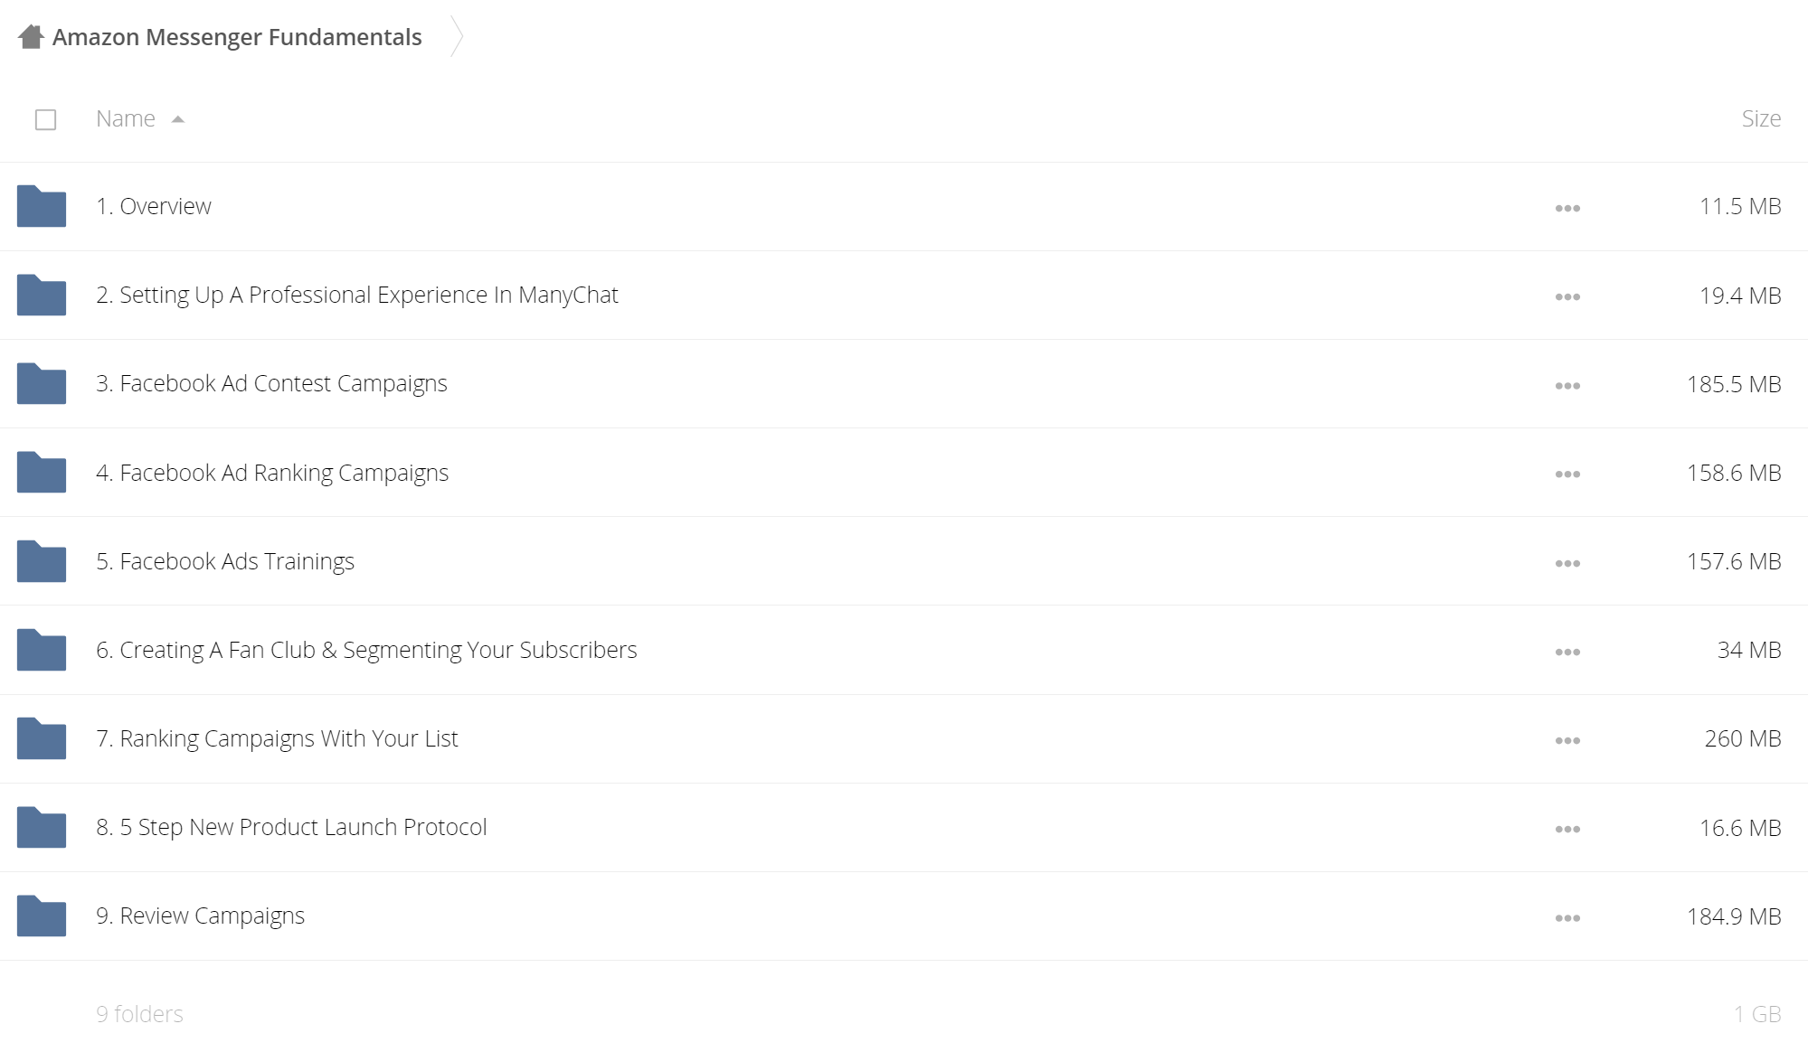Viewport: 1808px width, 1052px height.
Task: Open the folder icon for Ranking Campaigns With Your List
Action: click(42, 738)
